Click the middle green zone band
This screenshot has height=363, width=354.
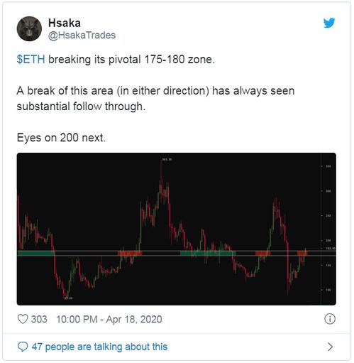point(208,253)
